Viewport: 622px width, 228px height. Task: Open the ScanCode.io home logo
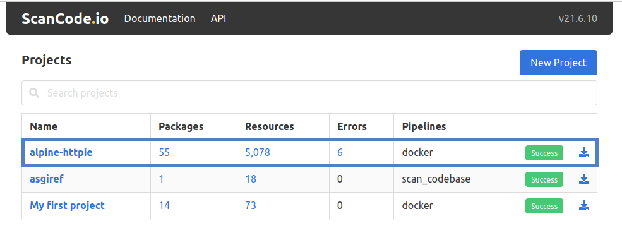click(65, 19)
